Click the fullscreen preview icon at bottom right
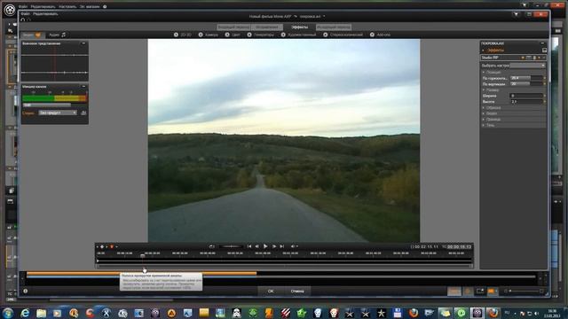Image resolution: width=568 pixels, height=319 pixels. click(480, 292)
